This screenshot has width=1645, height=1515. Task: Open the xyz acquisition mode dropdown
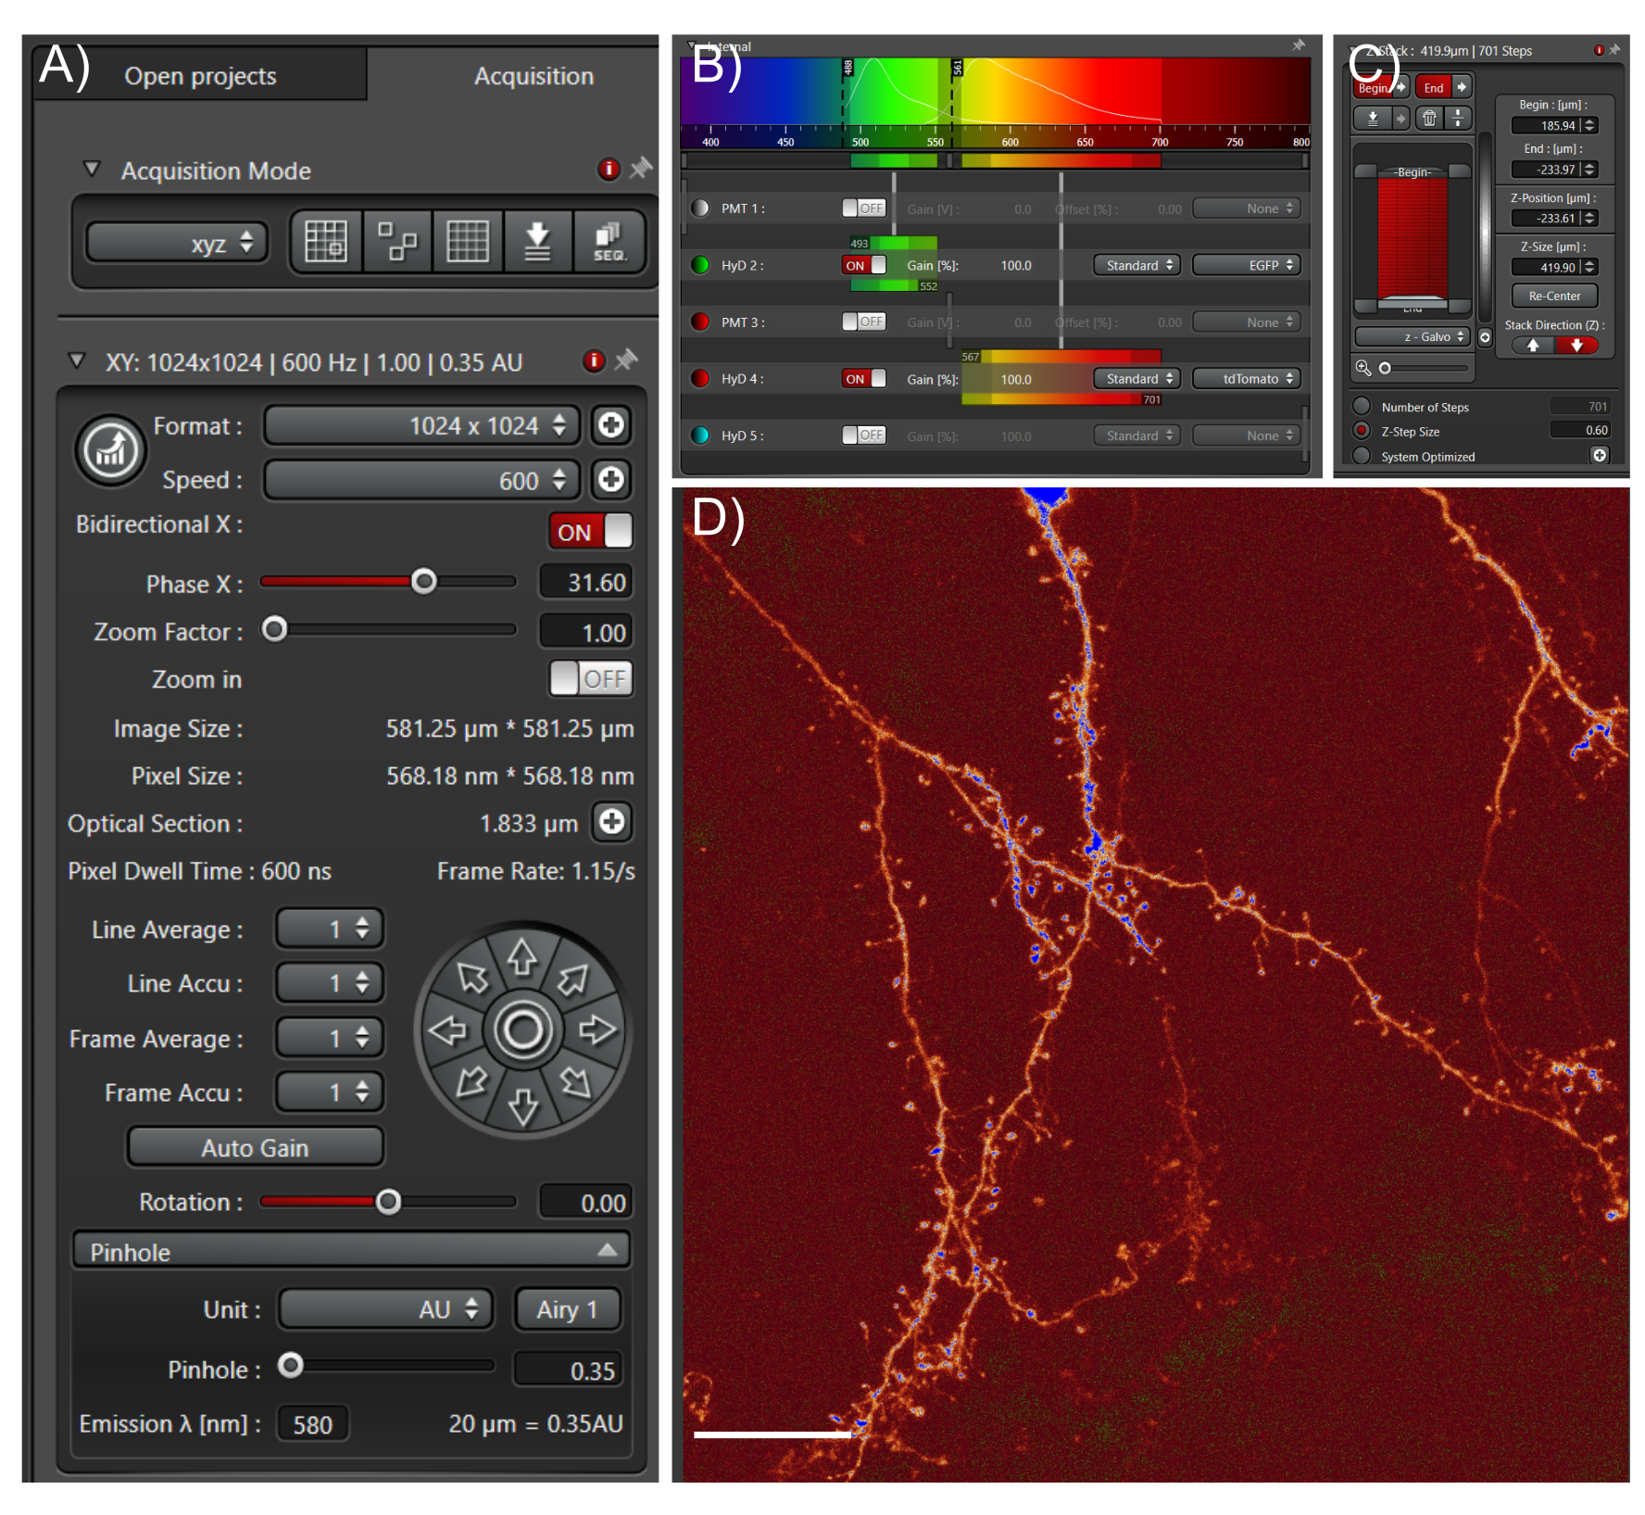[178, 244]
